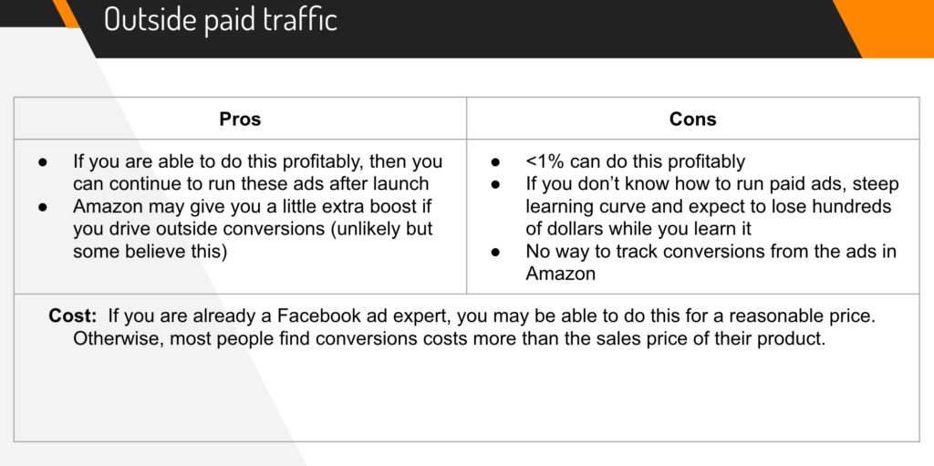Click the bullet dot before 'Amazon may give'
Screen dimensions: 934x466
(x=42, y=207)
